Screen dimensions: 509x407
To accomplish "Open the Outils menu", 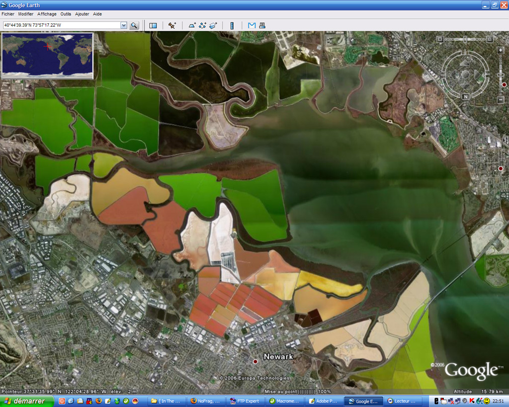I will 66,14.
